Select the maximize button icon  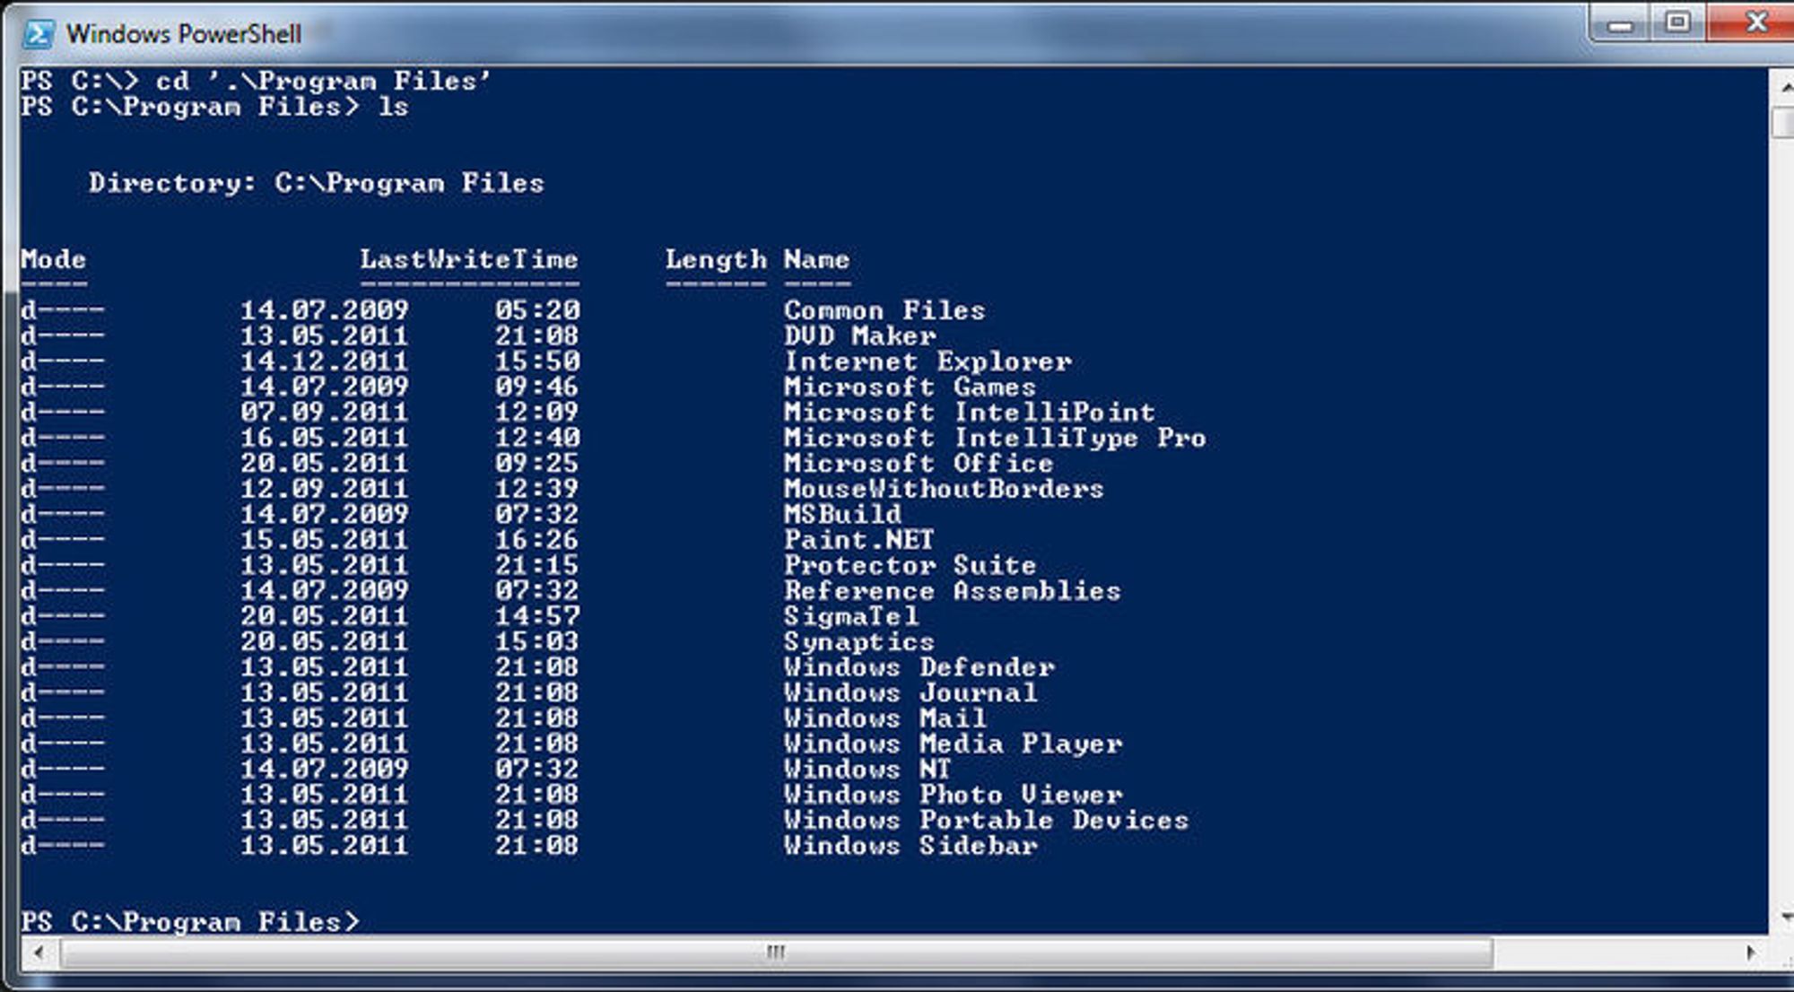(x=1677, y=22)
